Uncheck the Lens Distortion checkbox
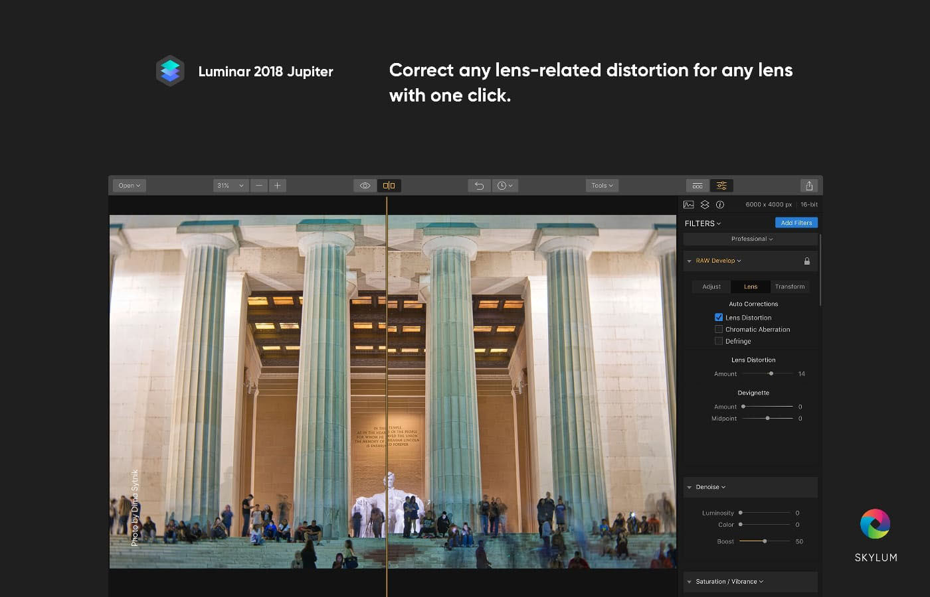 click(719, 318)
